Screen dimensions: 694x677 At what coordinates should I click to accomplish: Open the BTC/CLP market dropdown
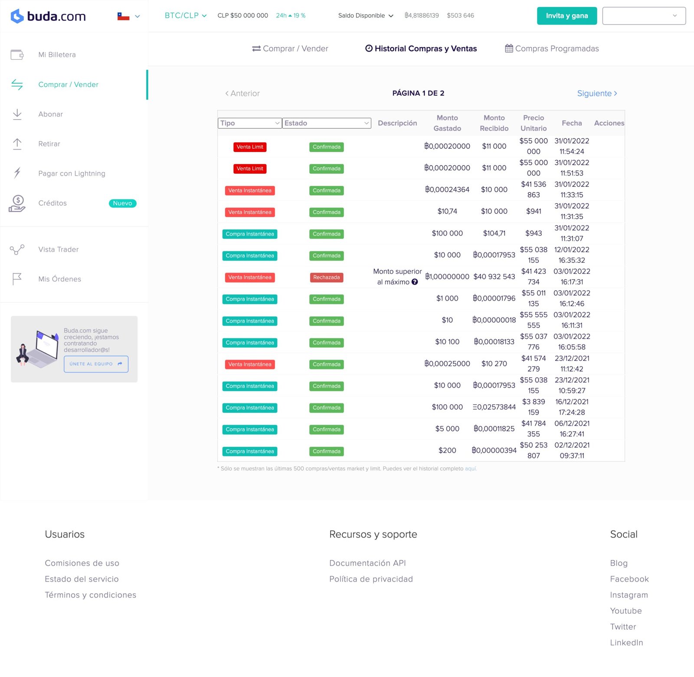coord(185,16)
